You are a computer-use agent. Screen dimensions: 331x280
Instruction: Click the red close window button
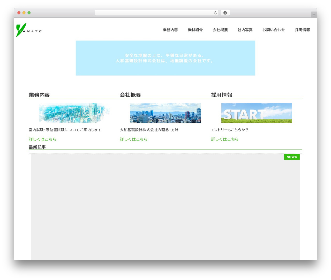coord(19,13)
